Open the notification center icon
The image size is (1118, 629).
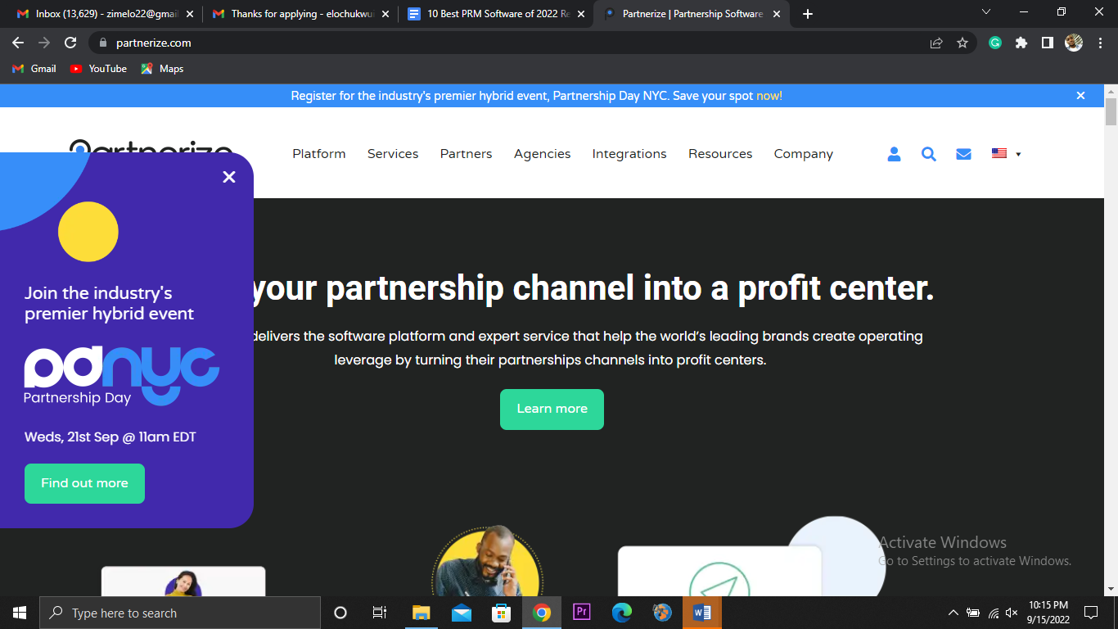pyautogui.click(x=1090, y=613)
